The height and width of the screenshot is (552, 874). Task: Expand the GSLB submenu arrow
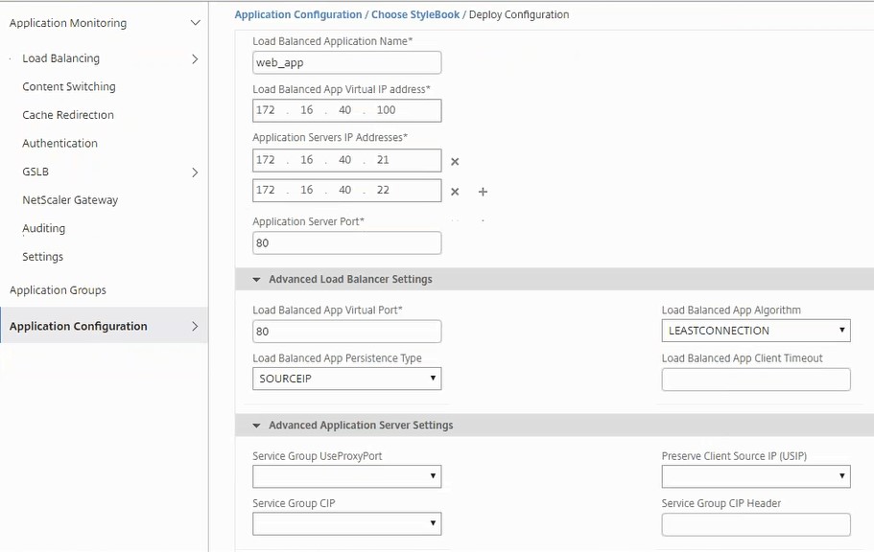[x=195, y=172]
